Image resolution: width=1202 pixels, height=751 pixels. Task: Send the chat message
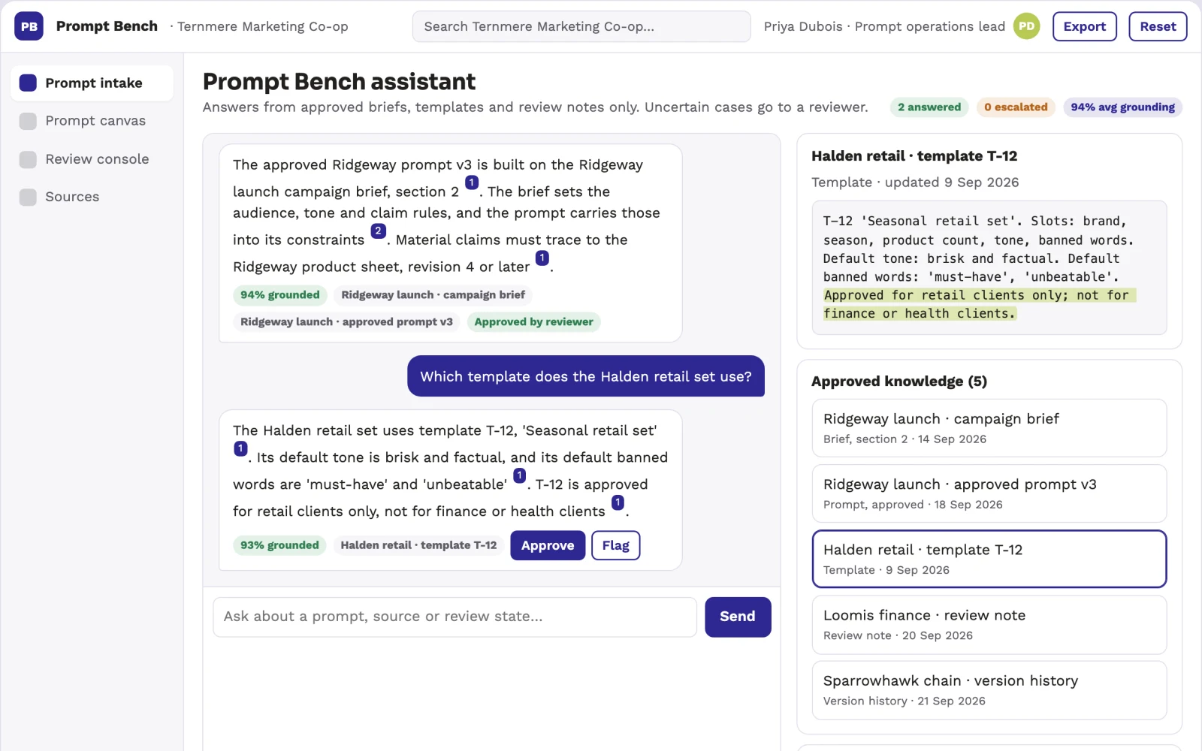(x=738, y=617)
